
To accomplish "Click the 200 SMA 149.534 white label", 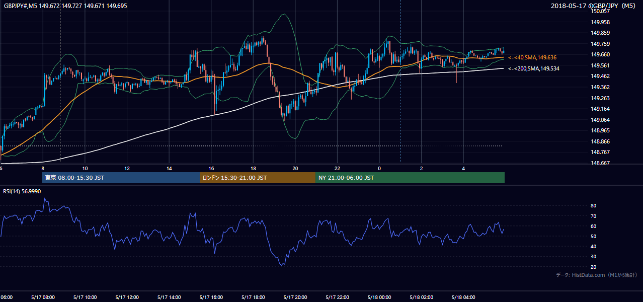I will (534, 68).
